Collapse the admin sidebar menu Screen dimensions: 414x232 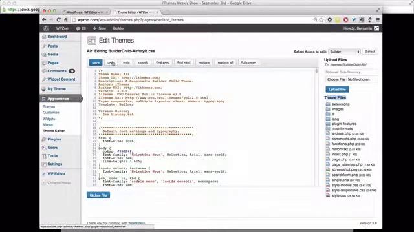[56, 183]
